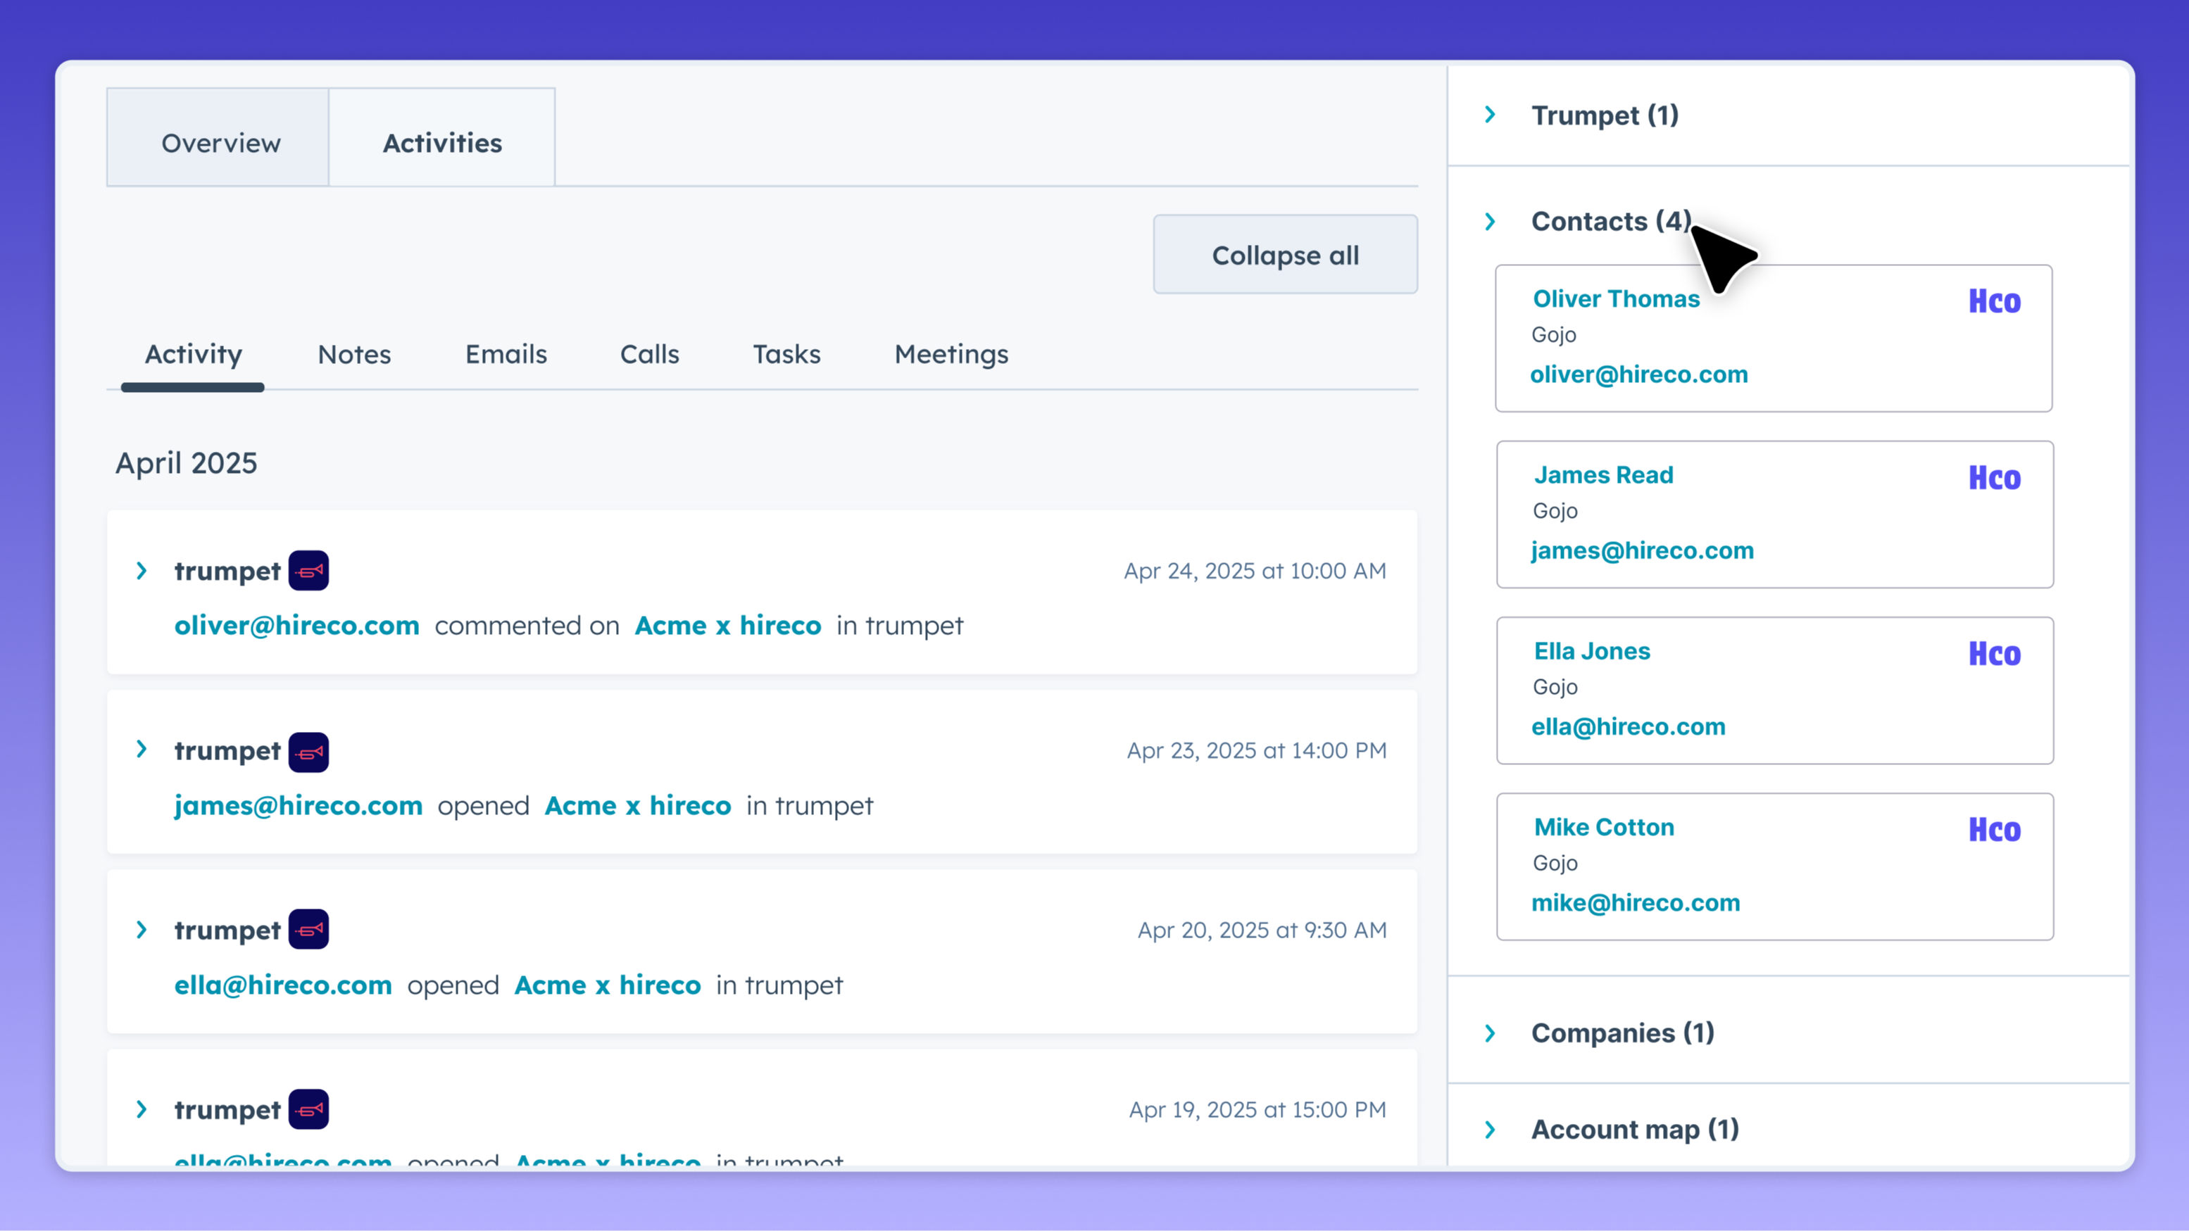Screen dimensions: 2189x1231
Task: Collapse the Contacts (4) section chevron
Action: [x=1491, y=222]
